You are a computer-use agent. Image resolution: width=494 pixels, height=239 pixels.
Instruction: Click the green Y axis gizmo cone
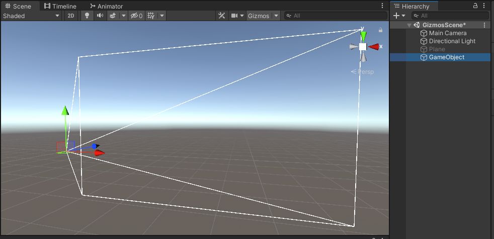click(x=363, y=36)
